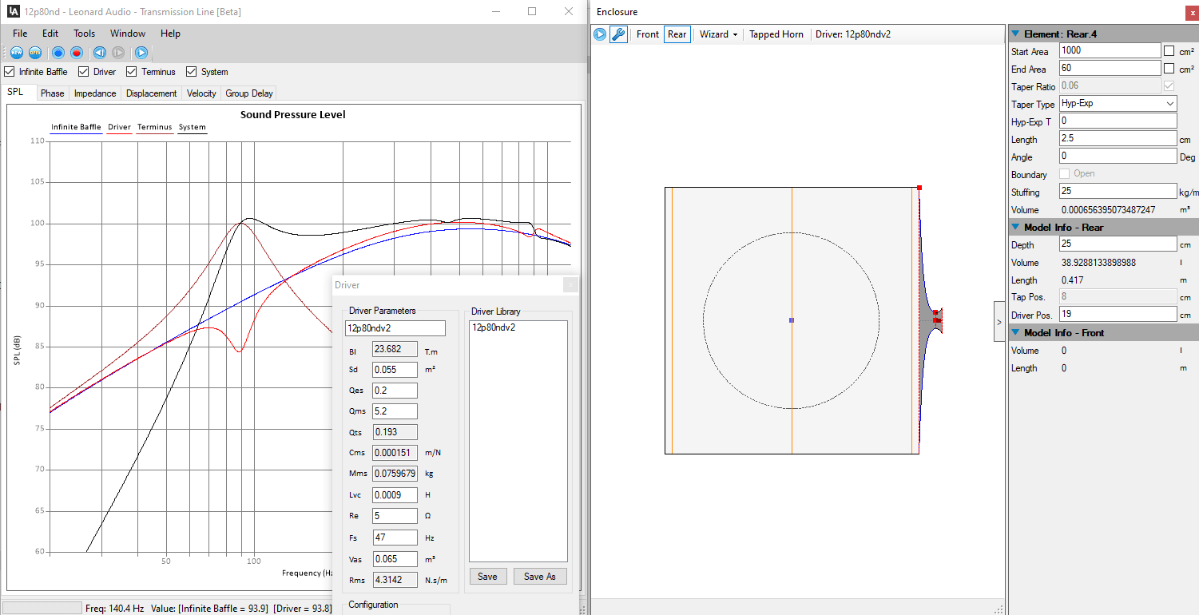This screenshot has height=615, width=1199.
Task: Click the blue circle toolbar icon
Action: pyautogui.click(x=58, y=53)
